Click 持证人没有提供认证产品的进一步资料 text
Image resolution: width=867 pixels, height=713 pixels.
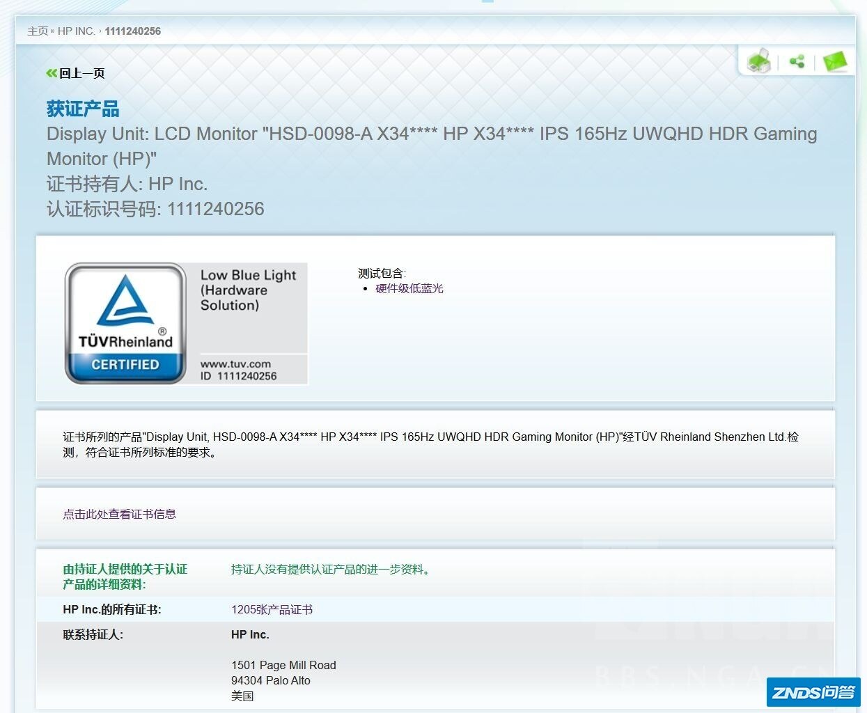pos(331,570)
